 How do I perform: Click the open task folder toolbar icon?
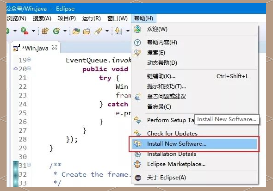coord(87,31)
